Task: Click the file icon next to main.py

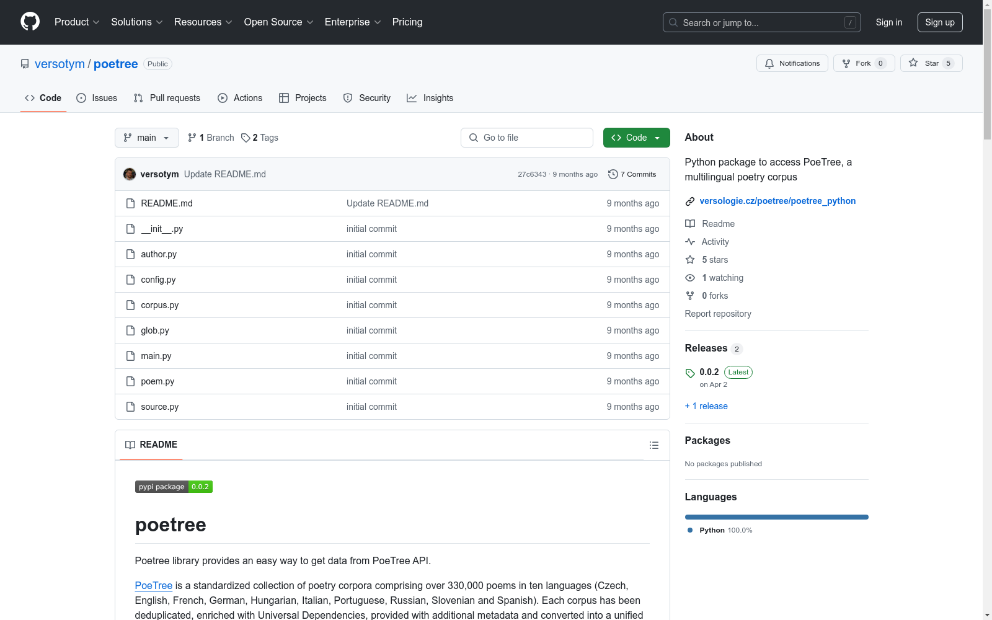Action: pos(130,356)
